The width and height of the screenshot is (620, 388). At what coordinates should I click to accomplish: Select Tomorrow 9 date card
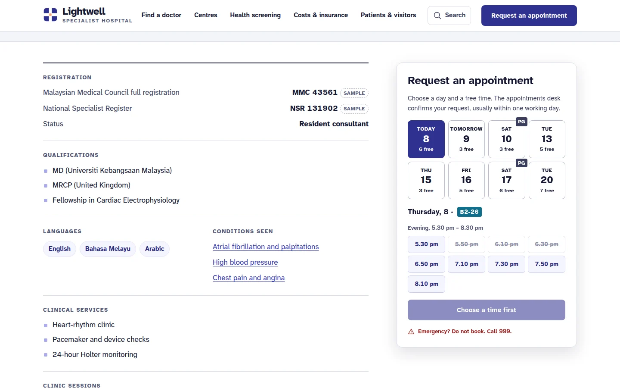point(466,139)
